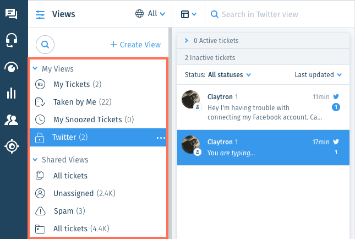The height and width of the screenshot is (239, 355).
Task: Click the round search views icon
Action: click(x=45, y=45)
